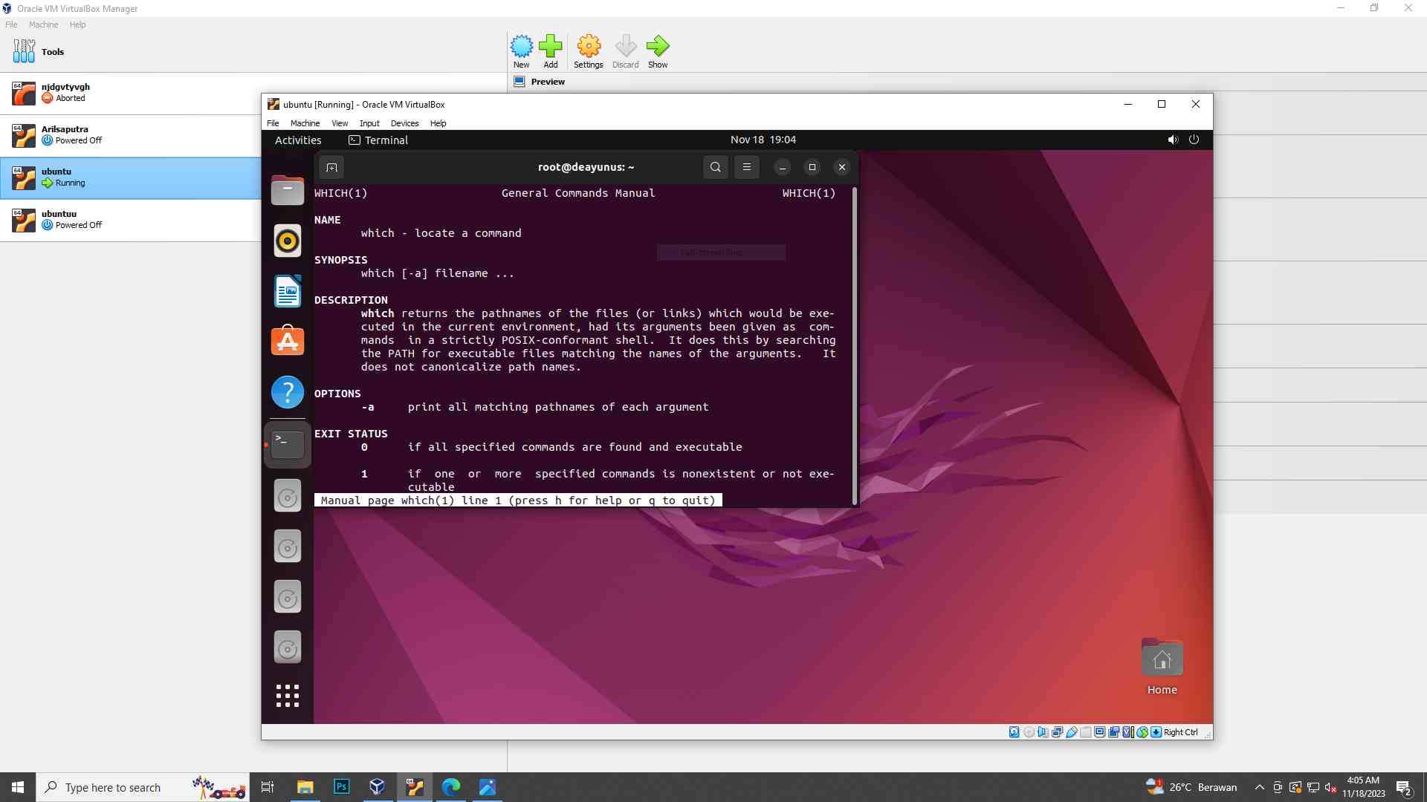Click the Terminal icon in Ubuntu dock

(288, 444)
